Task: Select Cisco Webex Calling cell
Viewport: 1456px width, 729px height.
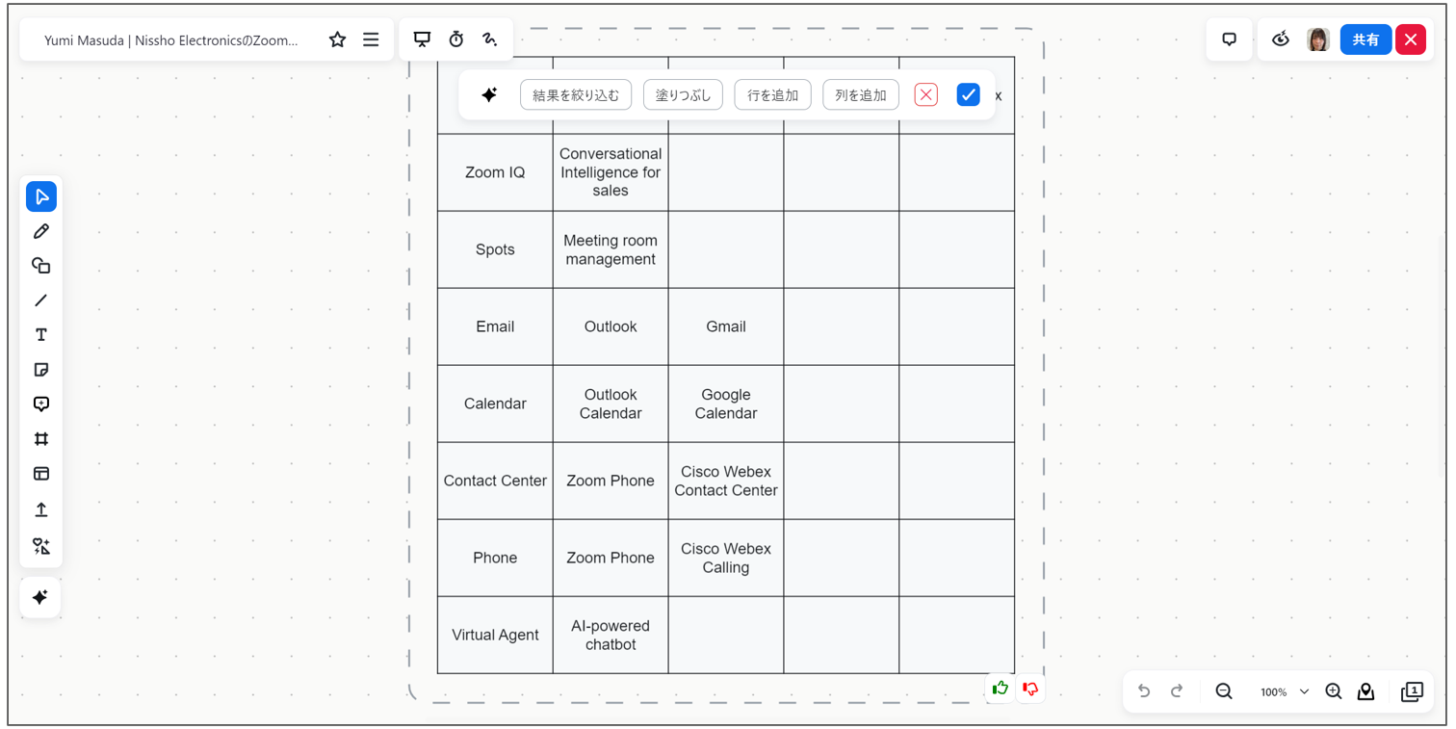Action: click(726, 558)
